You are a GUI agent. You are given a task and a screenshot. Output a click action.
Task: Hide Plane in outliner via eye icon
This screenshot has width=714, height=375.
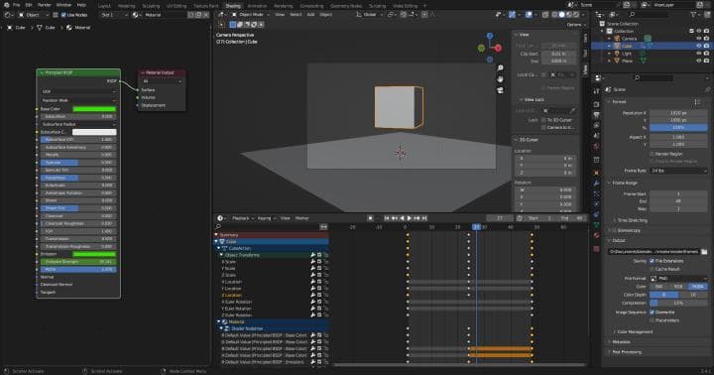pos(698,61)
